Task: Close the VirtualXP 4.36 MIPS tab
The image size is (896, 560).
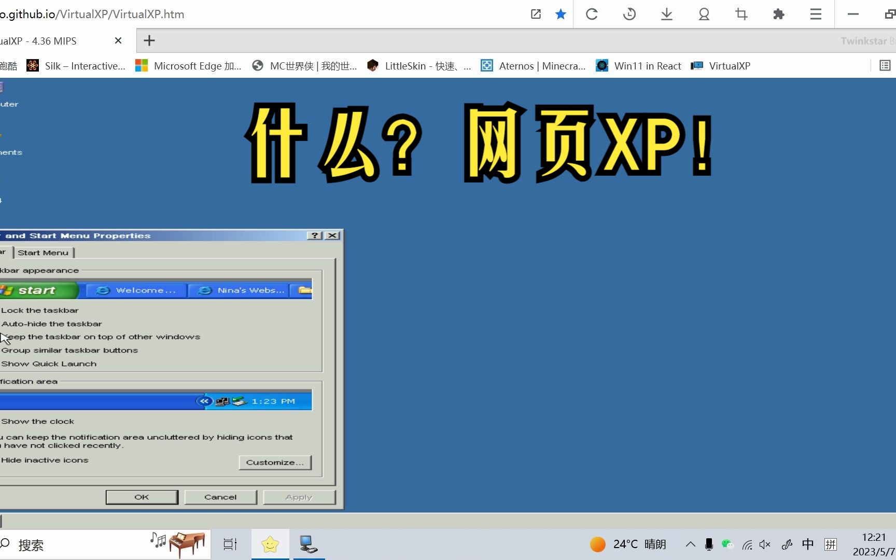Action: pos(118,40)
